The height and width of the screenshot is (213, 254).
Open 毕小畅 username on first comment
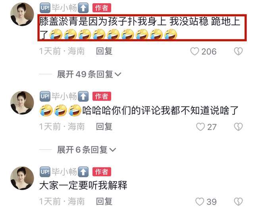click(64, 8)
